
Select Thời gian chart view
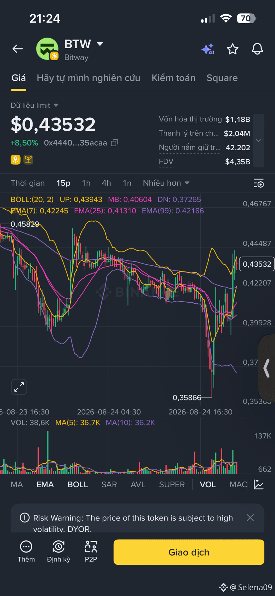(x=28, y=183)
